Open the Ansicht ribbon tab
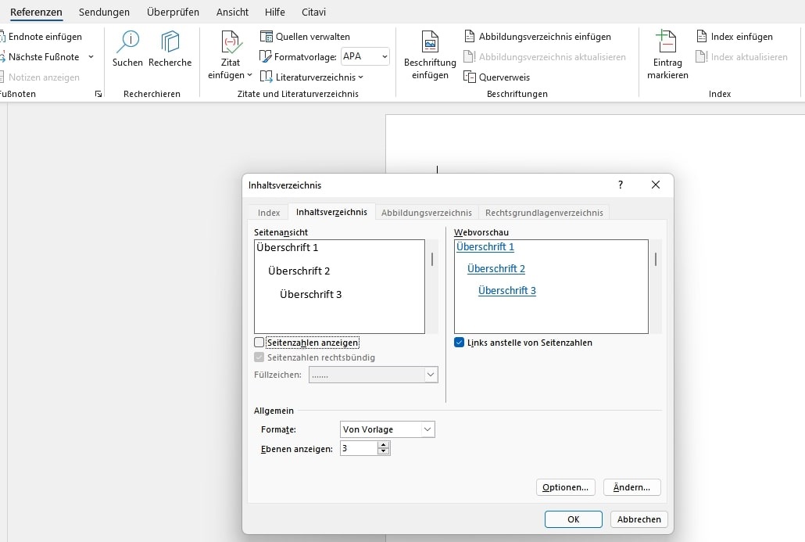The width and height of the screenshot is (805, 542). (x=232, y=12)
